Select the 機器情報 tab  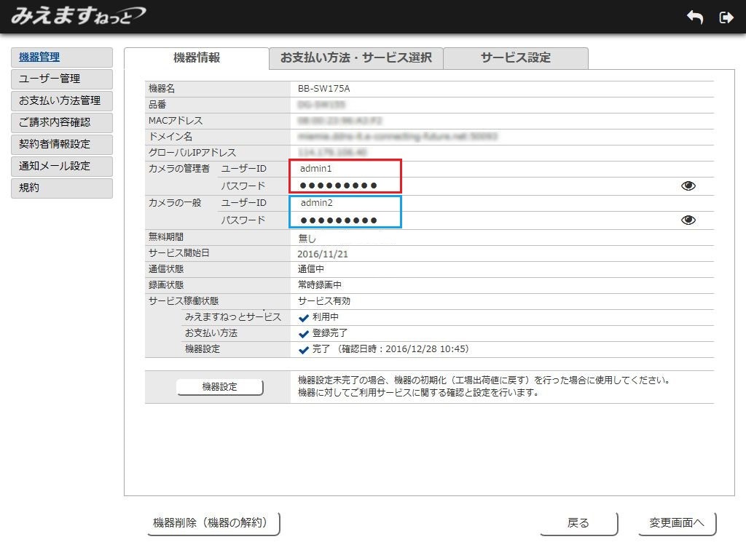click(197, 58)
